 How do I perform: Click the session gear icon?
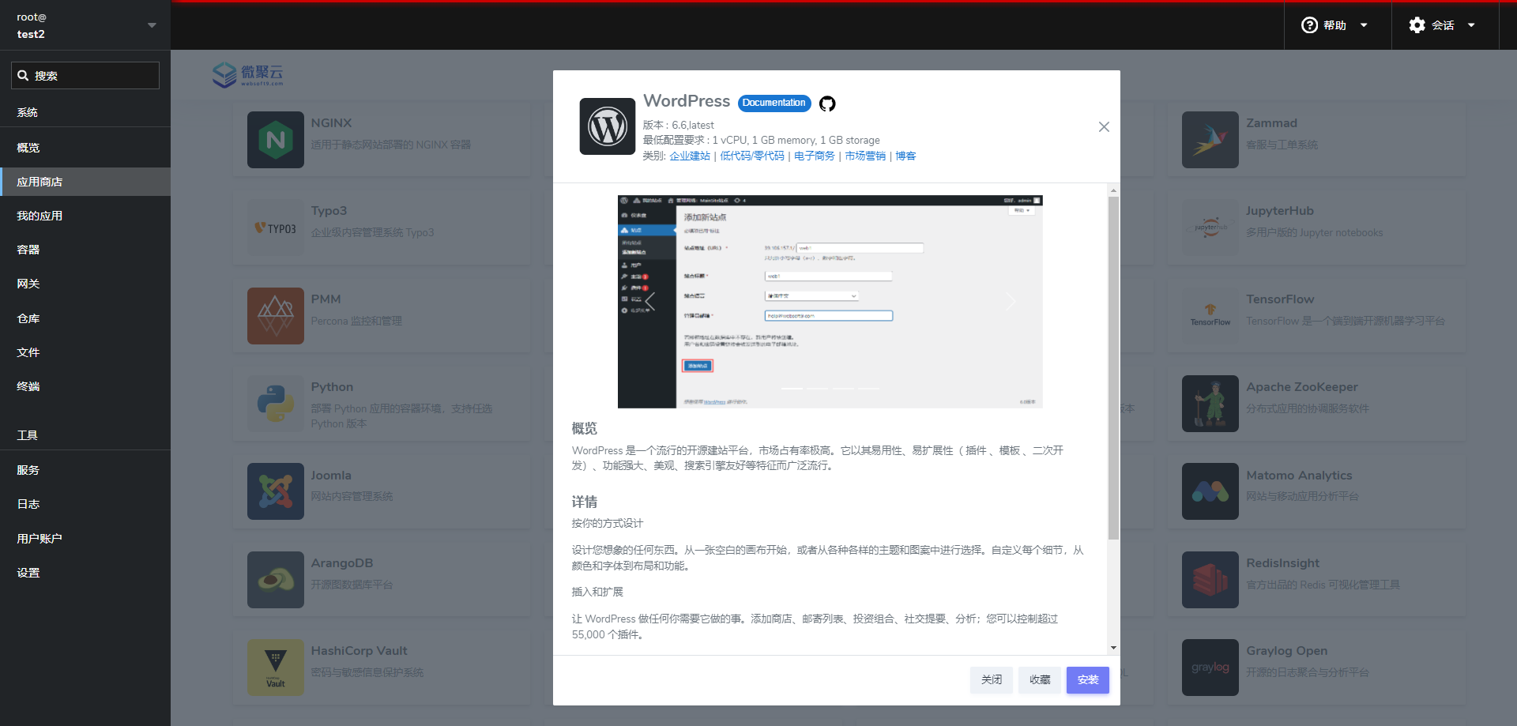coord(1417,25)
